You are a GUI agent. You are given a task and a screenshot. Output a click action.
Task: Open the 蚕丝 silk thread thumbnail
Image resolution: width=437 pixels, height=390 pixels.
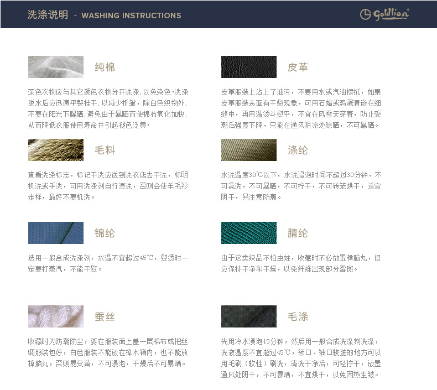coord(56,316)
